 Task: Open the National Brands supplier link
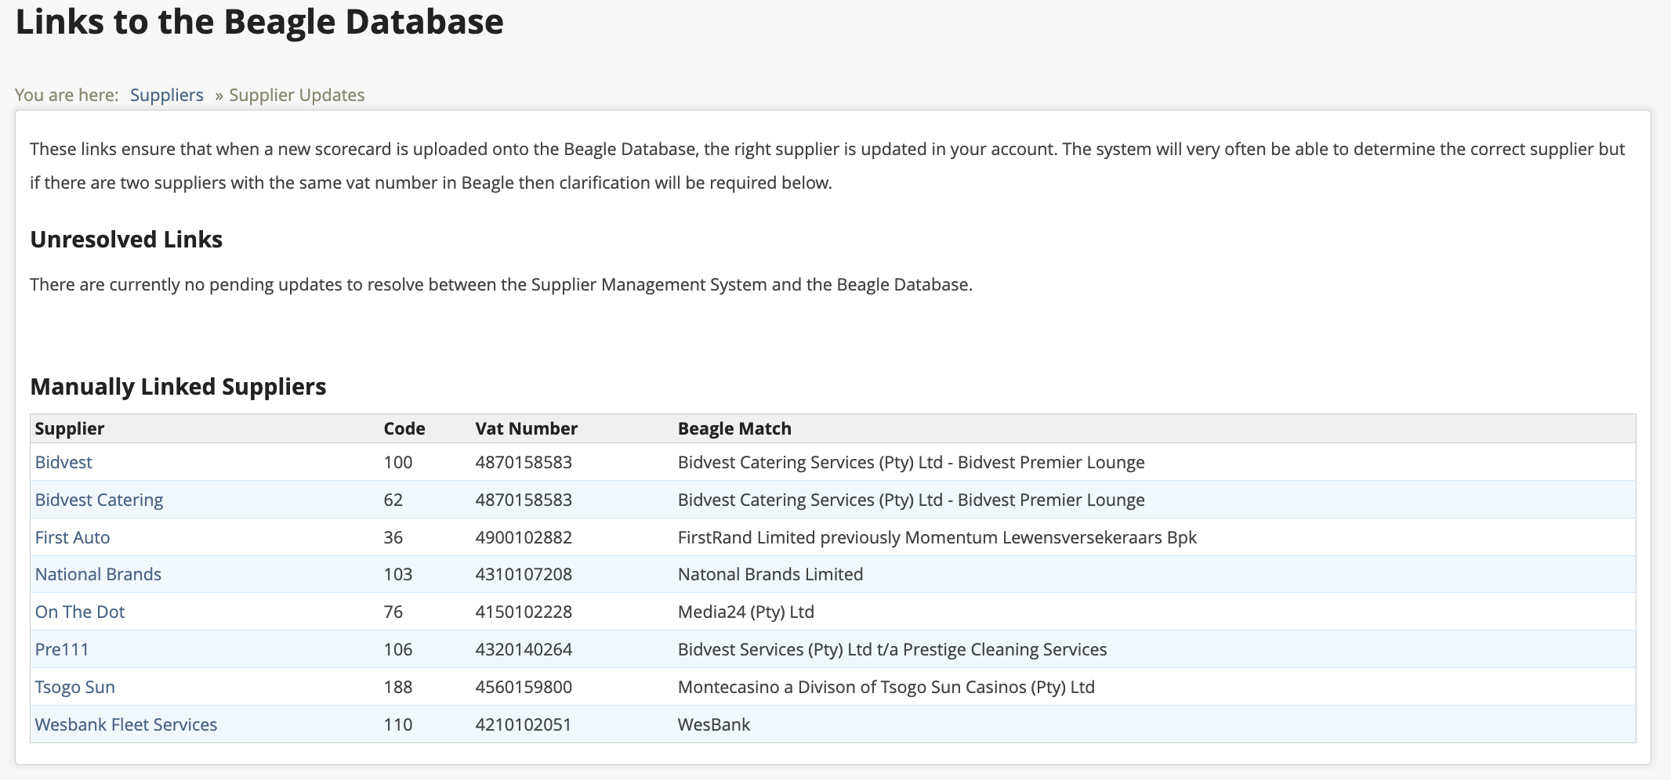pyautogui.click(x=98, y=574)
